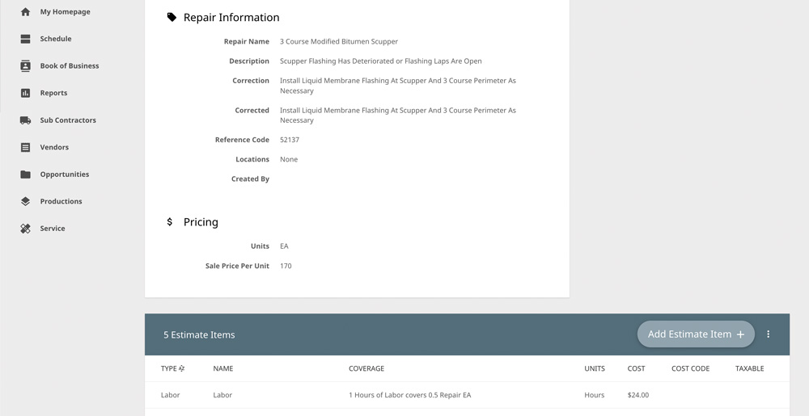Click reference code value 52137
Image resolution: width=809 pixels, height=416 pixels.
[x=290, y=140]
